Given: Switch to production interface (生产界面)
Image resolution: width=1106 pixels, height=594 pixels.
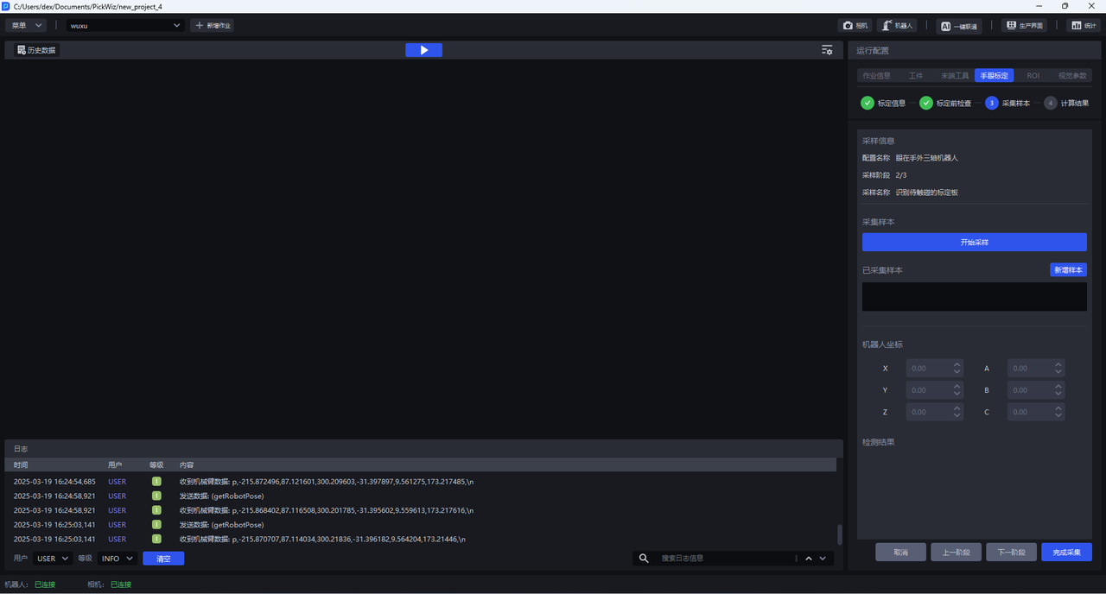Looking at the screenshot, I should click(x=1024, y=26).
